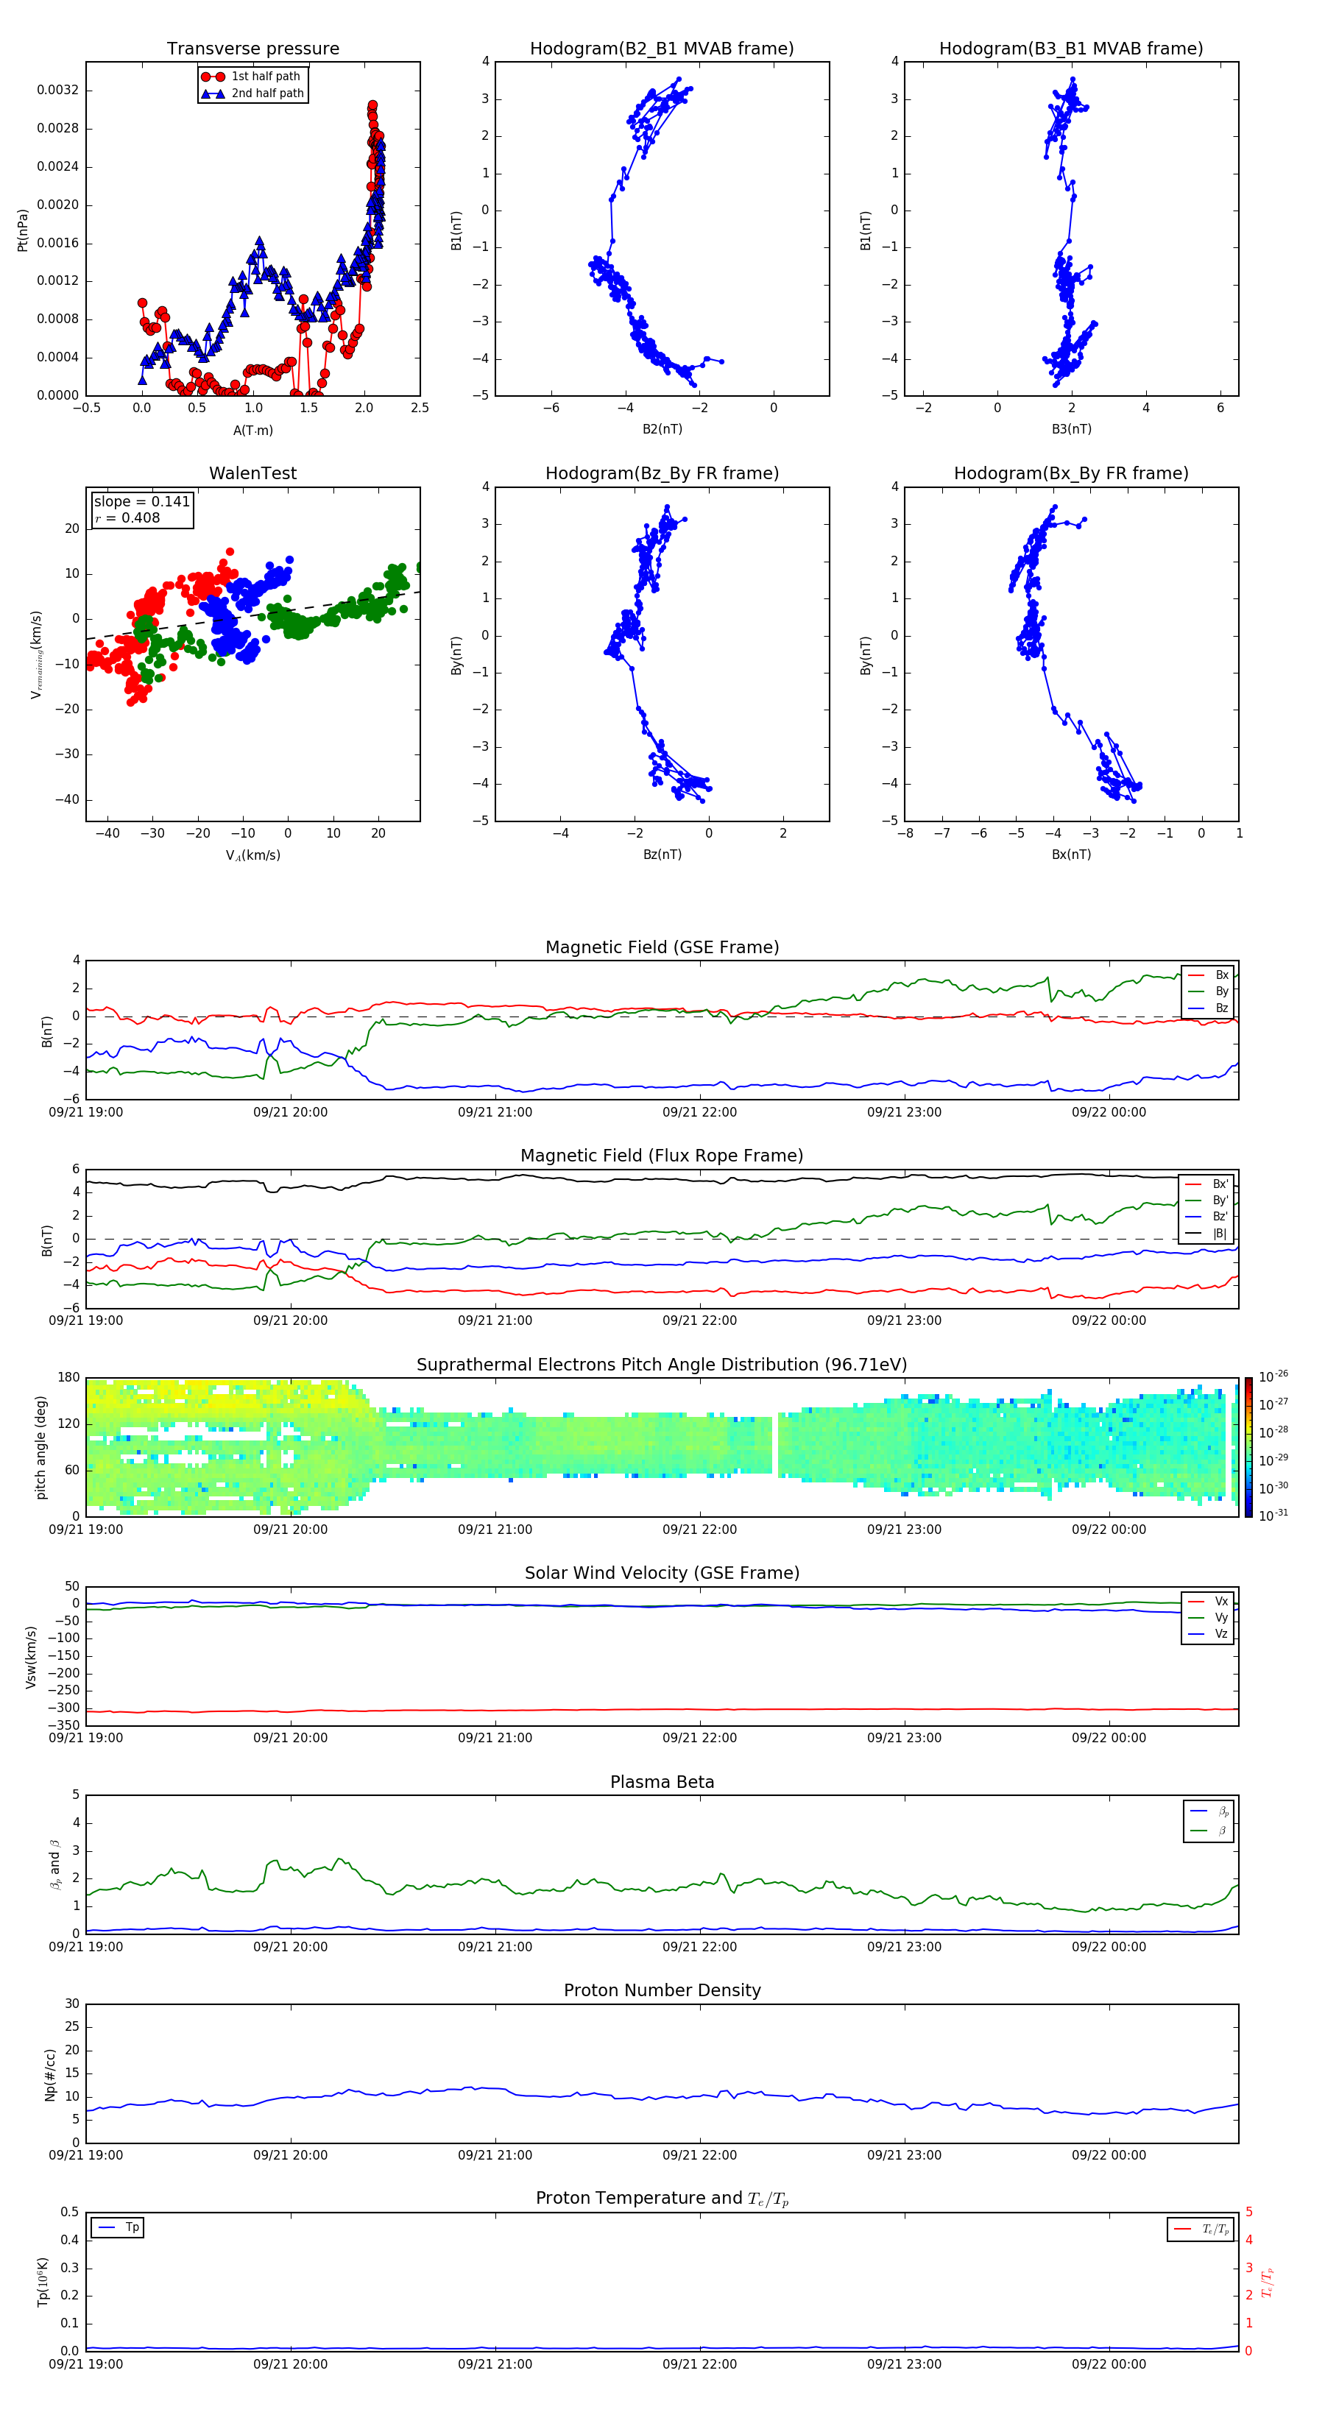The image size is (1325, 2429).
Task: Click the '2nd half path' legend entry
Action: coord(252,93)
